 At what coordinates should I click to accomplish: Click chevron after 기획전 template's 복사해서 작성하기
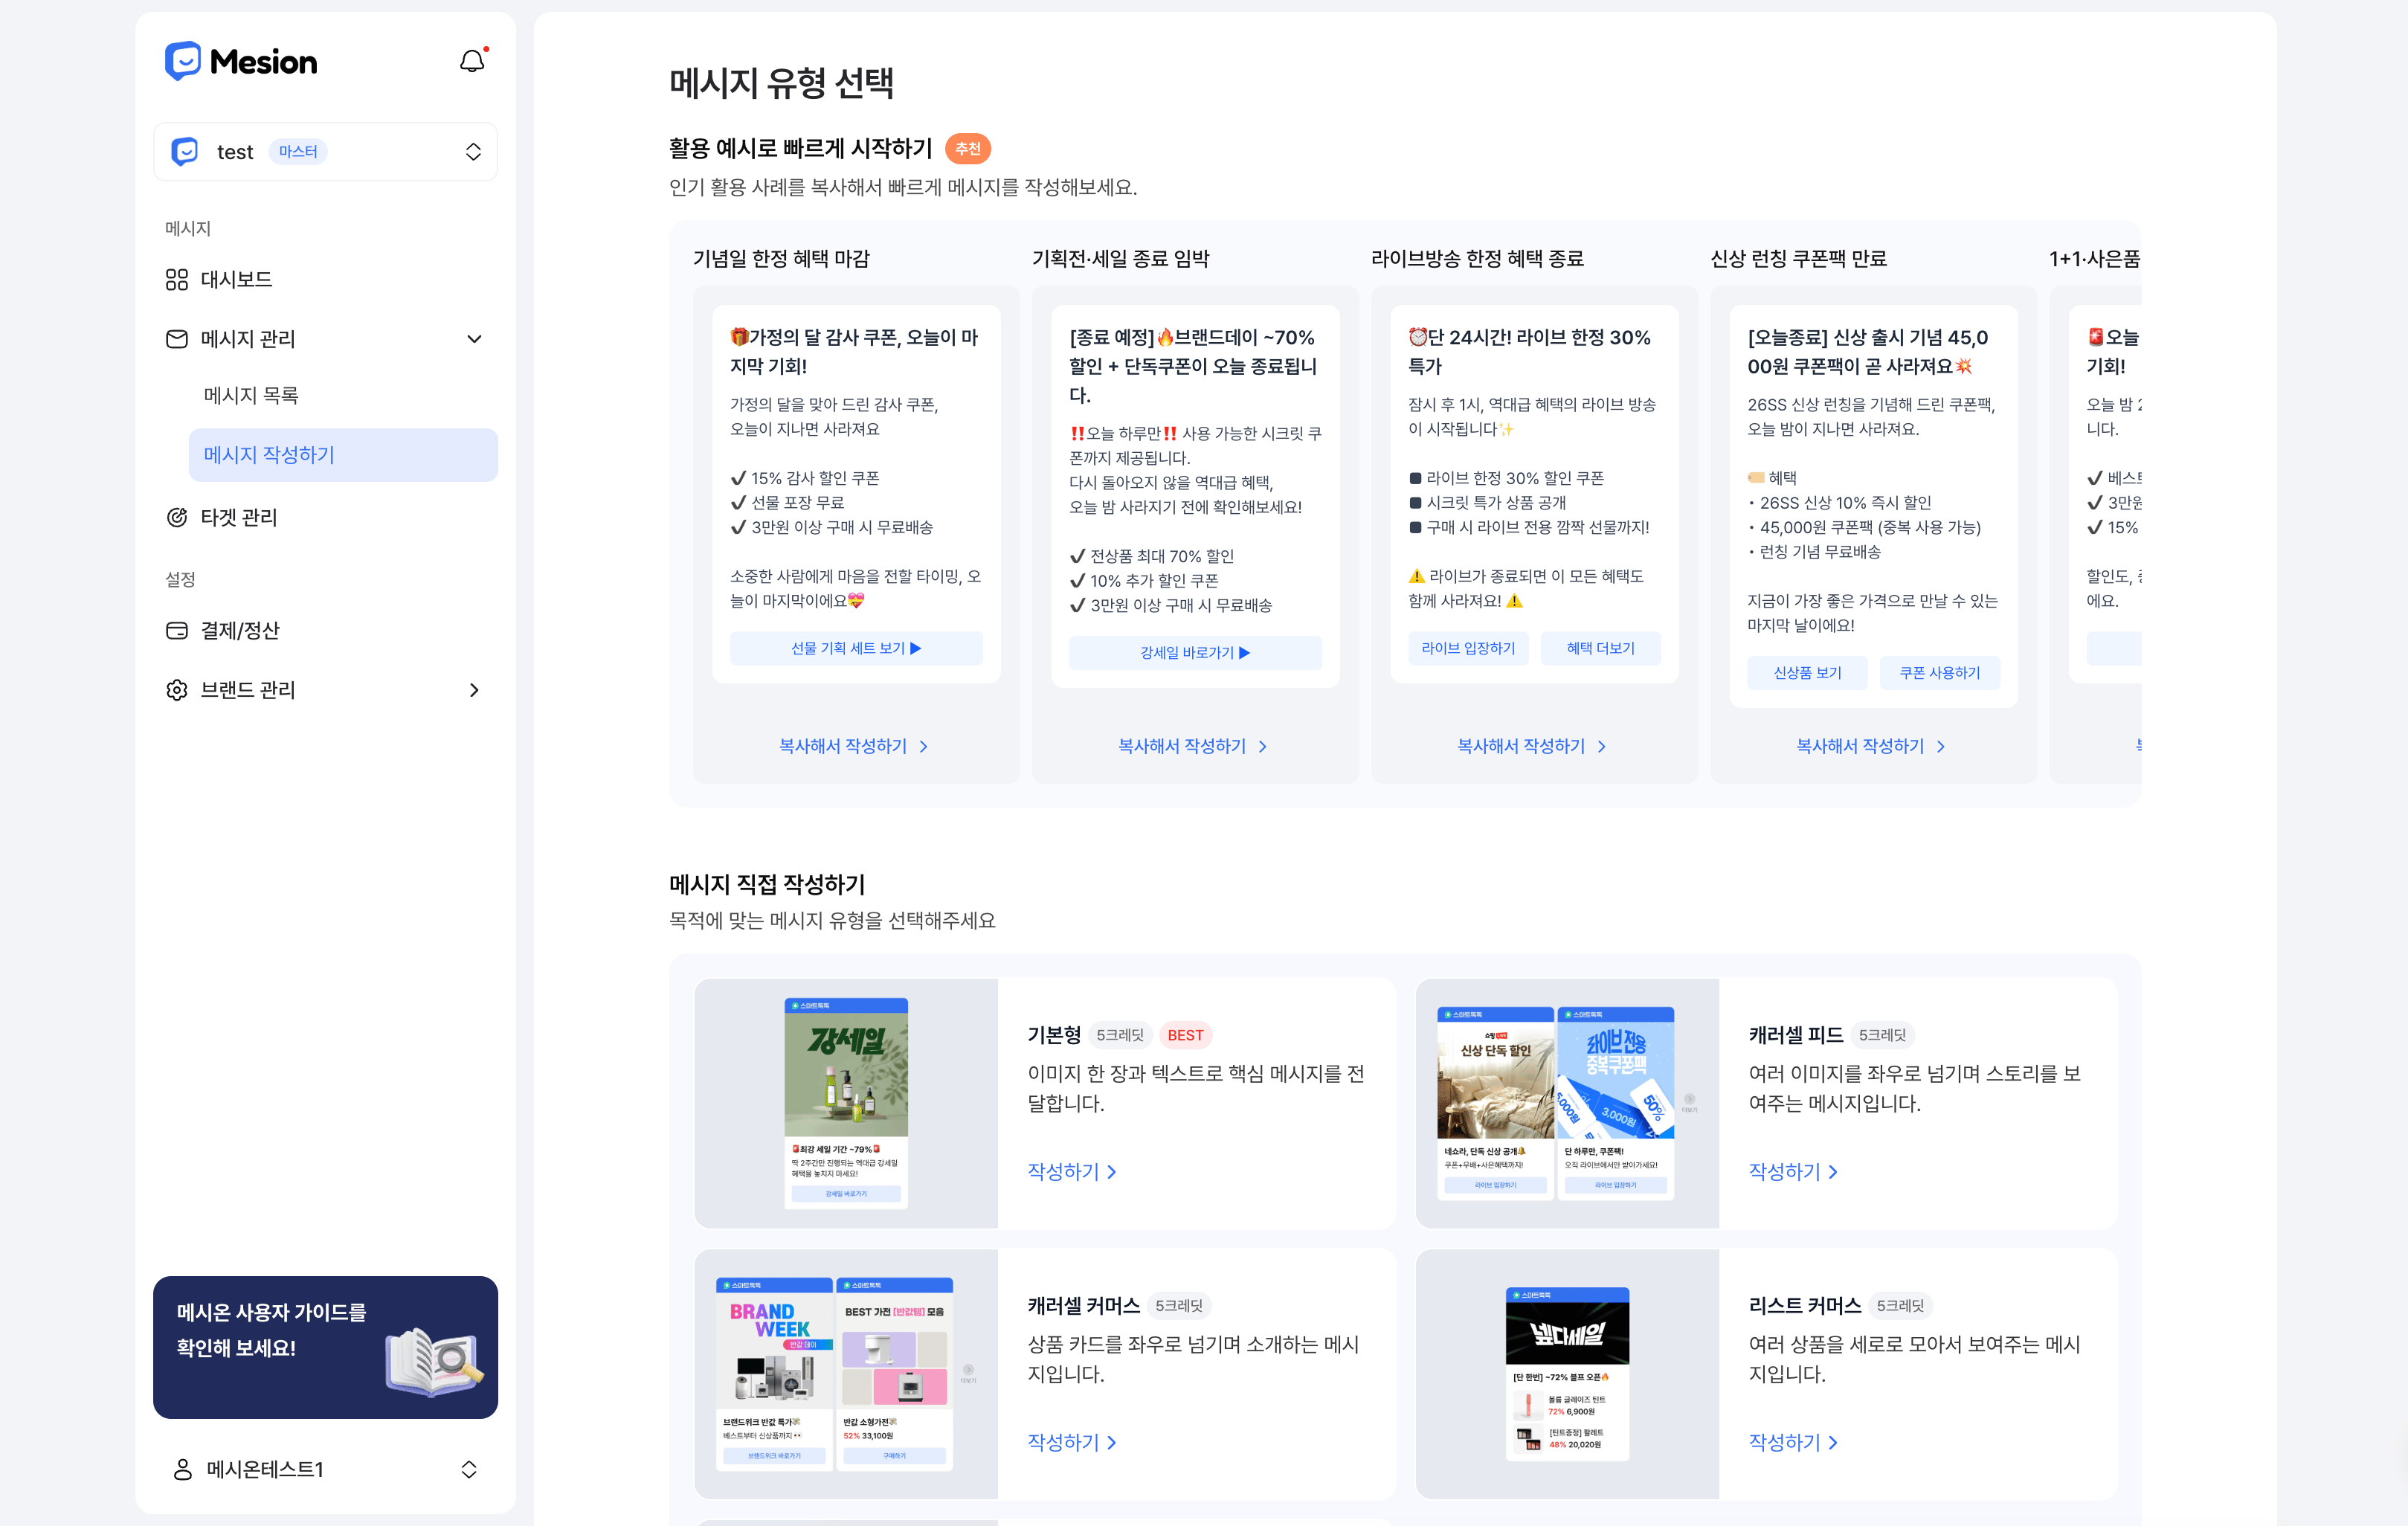[x=1263, y=747]
